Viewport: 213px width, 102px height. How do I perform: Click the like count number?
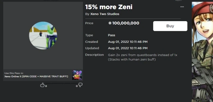[x=46, y=86]
